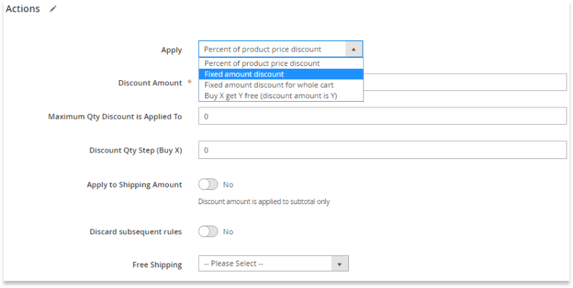Focus the Discount Amount input field
Viewport: 573px width, 288px height.
click(465, 82)
